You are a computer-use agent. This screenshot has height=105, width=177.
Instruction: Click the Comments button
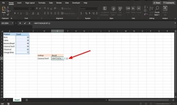(169, 3)
